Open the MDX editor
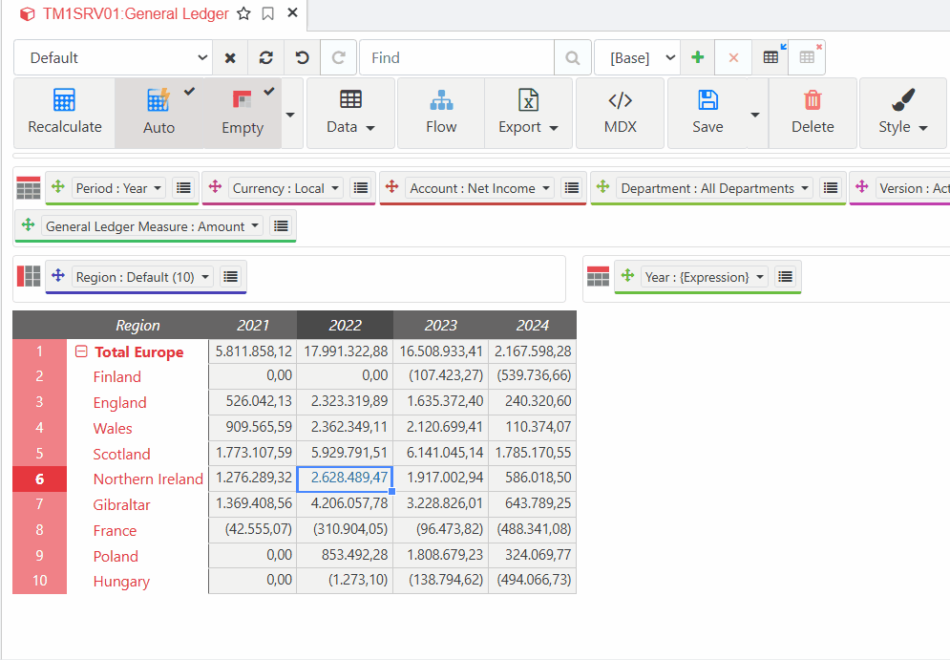 [x=620, y=112]
